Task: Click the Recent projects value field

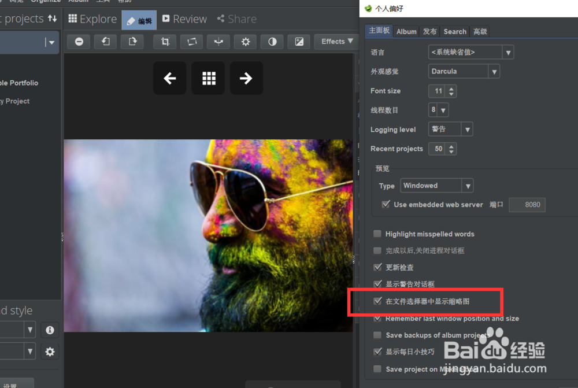Action: coord(438,149)
